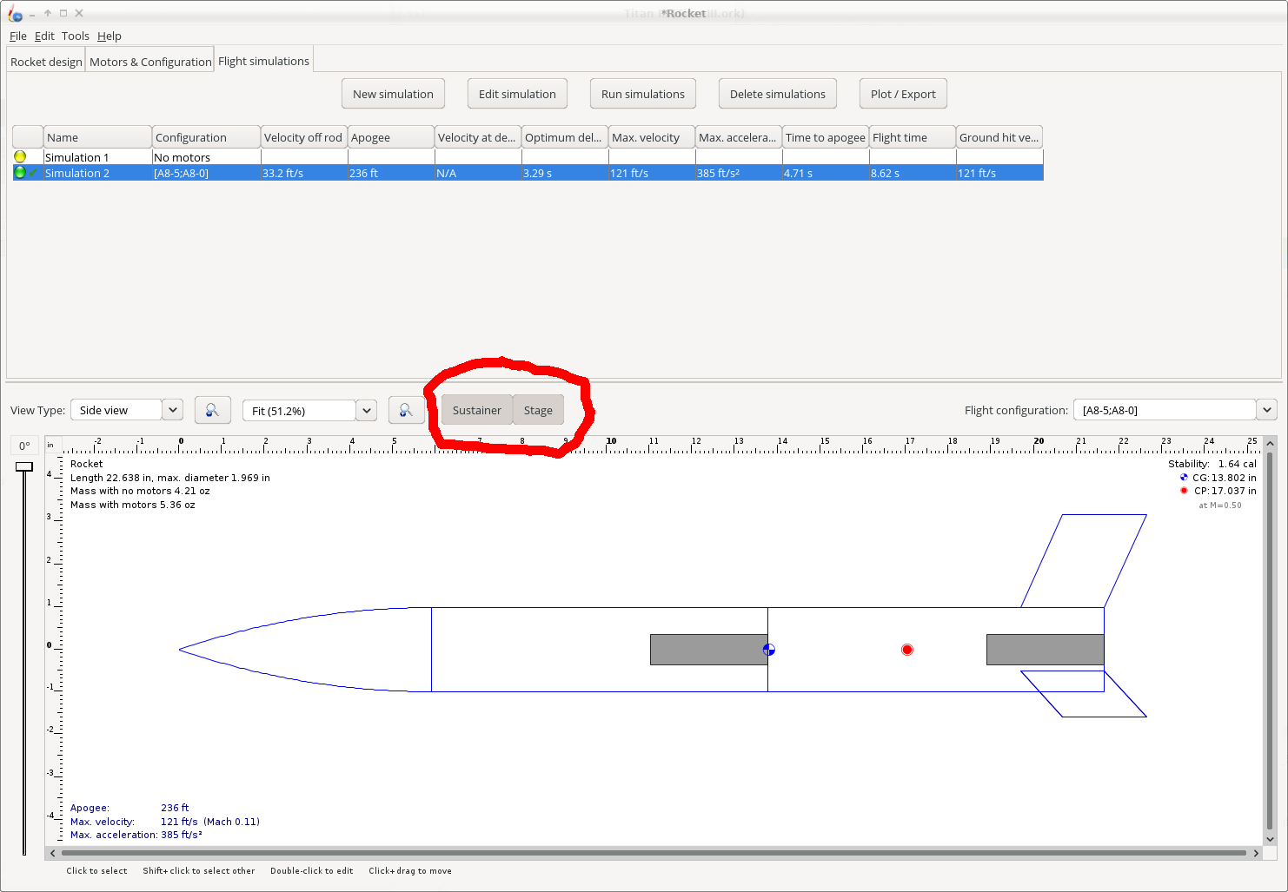Screen dimensions: 1288x892
Task: Toggle the Sustainer stage button
Action: coord(476,409)
